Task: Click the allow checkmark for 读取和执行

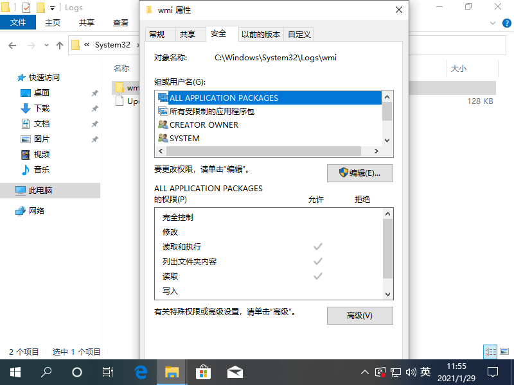Action: pyautogui.click(x=317, y=246)
